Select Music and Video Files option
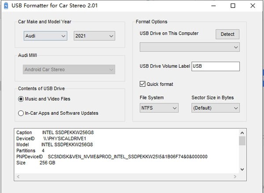Screen dimensions: 264x193 tap(44, 99)
